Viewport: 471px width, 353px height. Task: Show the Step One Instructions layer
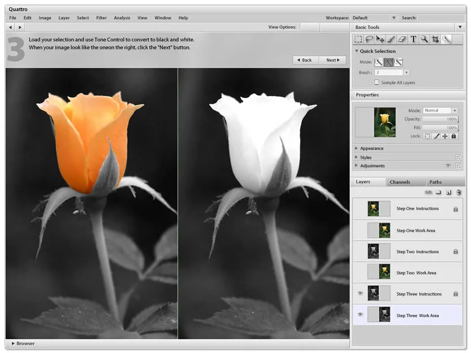coord(361,208)
